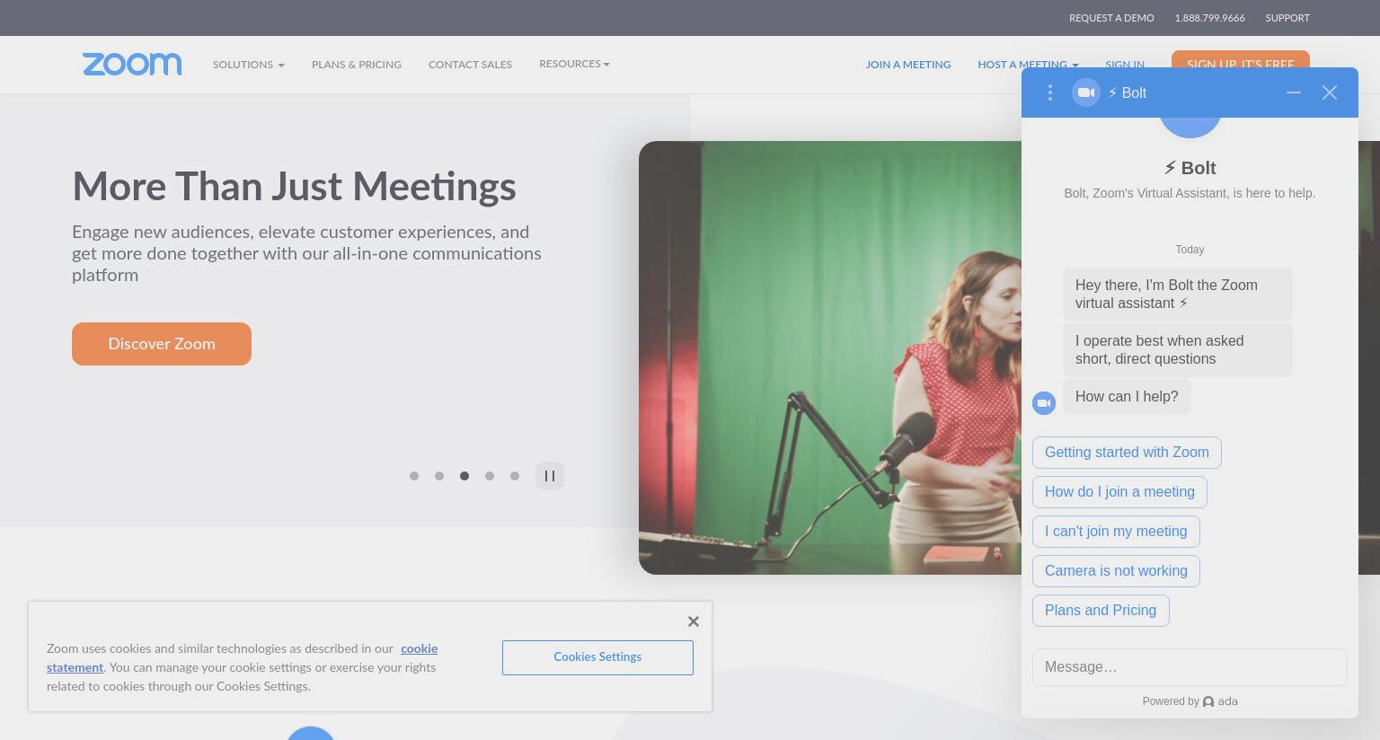
Task: Click the hero image of woman with microphone
Action: coord(829,357)
